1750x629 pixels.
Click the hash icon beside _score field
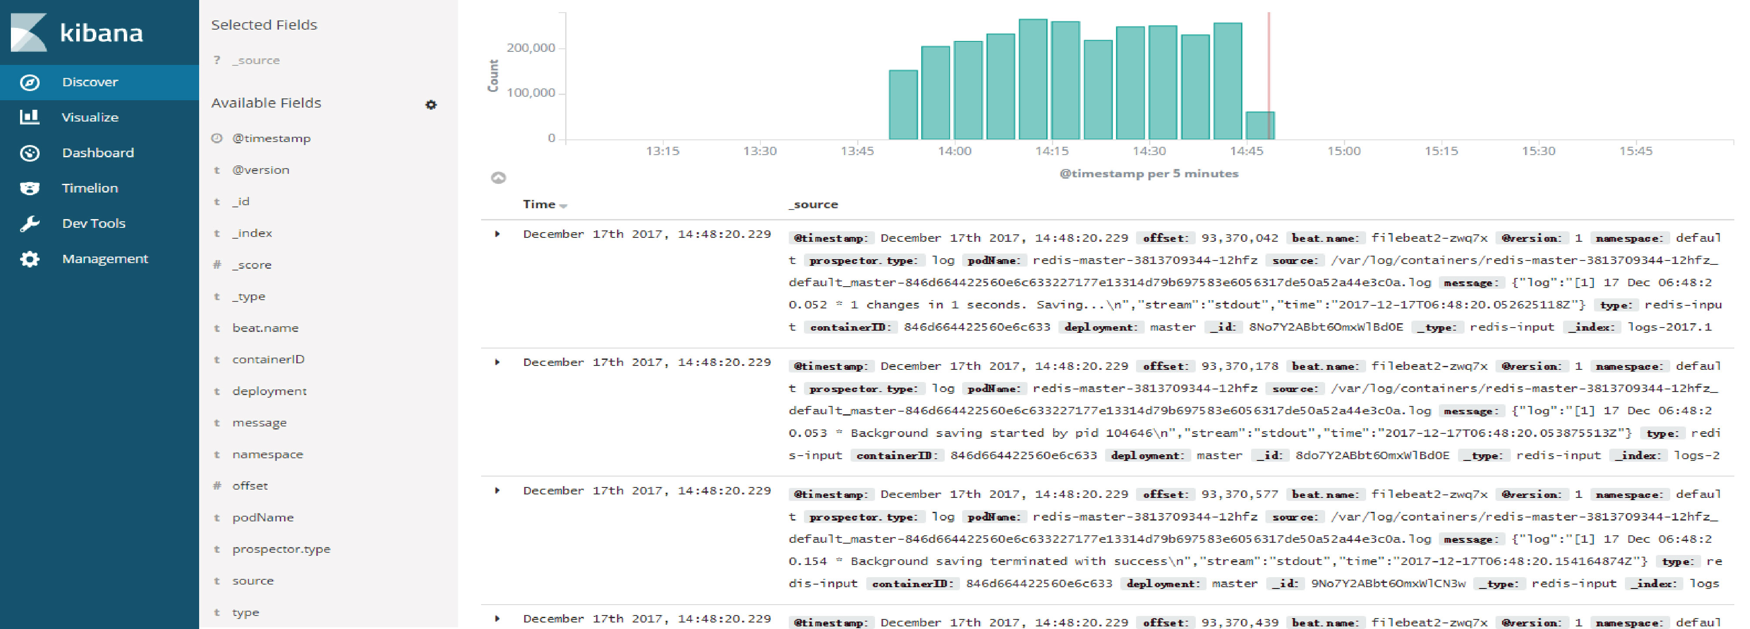click(217, 265)
